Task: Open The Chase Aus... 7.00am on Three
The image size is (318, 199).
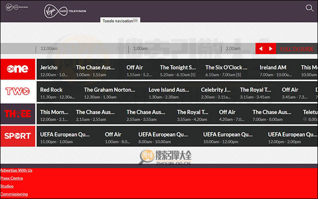Action: (272, 115)
